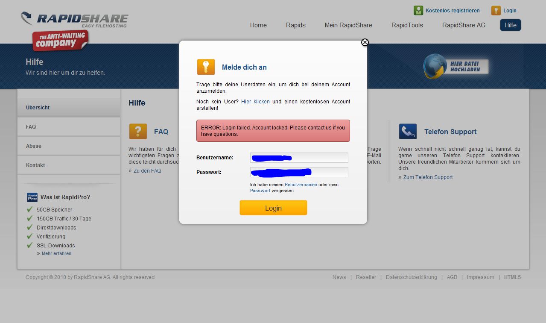Open the Zum Telefon Support link
The image size is (546, 323).
tap(428, 177)
